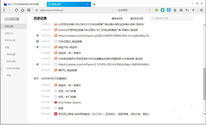Open 手势与快捷键 in the sidebar
This screenshot has width=206, height=125.
point(14,68)
